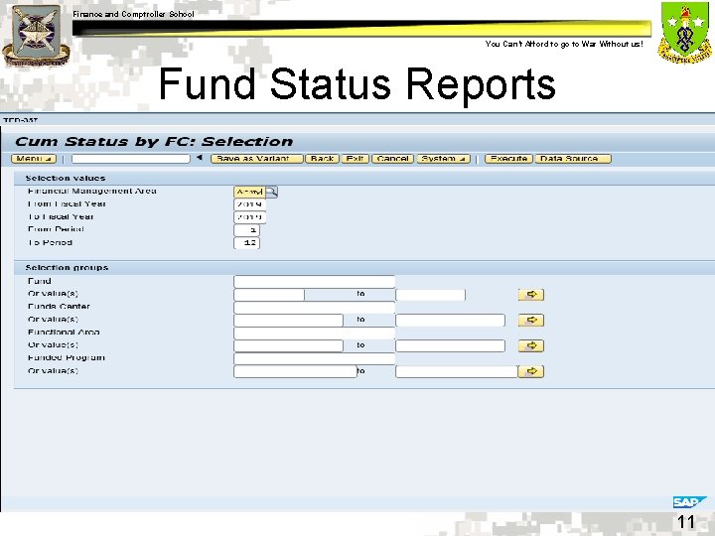This screenshot has width=715, height=536.
Task: Collapse the command field arrow icon
Action: [200, 158]
